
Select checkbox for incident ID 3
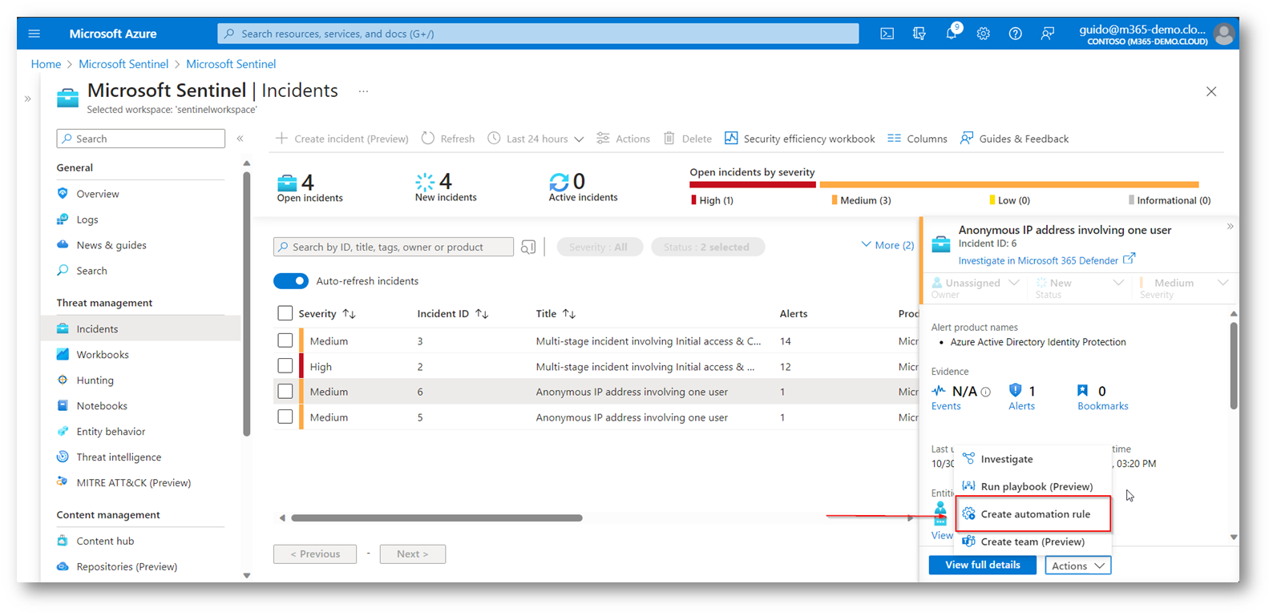(285, 340)
